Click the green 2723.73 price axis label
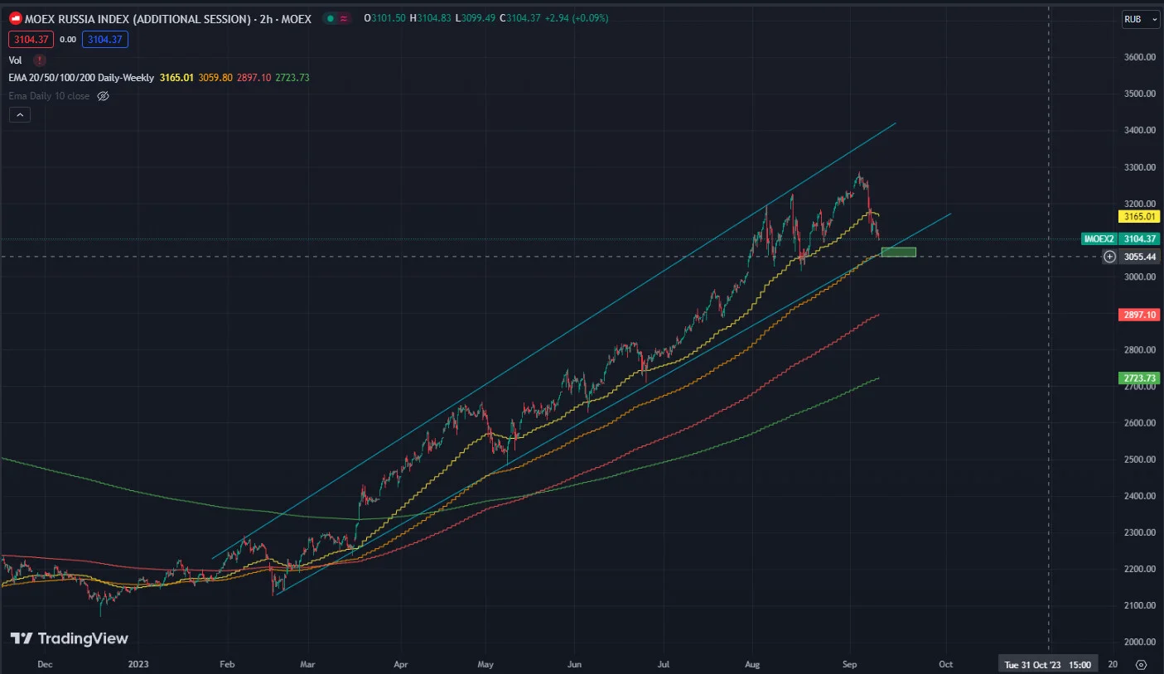The width and height of the screenshot is (1164, 674). tap(1139, 378)
